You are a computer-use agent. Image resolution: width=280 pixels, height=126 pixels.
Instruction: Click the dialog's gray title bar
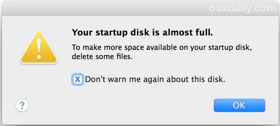click(140, 9)
